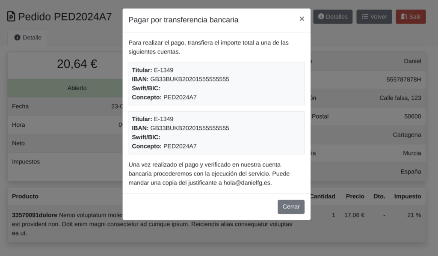
Task: Click the order document icon next to Pedido
Action: pyautogui.click(x=11, y=17)
